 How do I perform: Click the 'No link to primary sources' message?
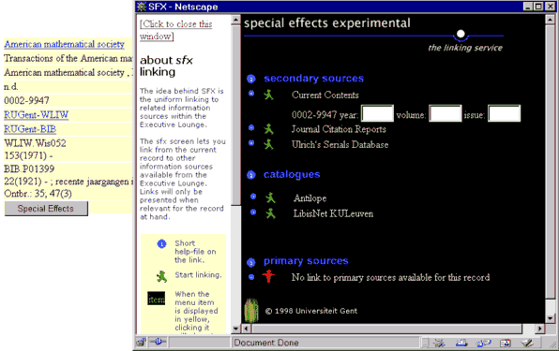(x=390, y=277)
